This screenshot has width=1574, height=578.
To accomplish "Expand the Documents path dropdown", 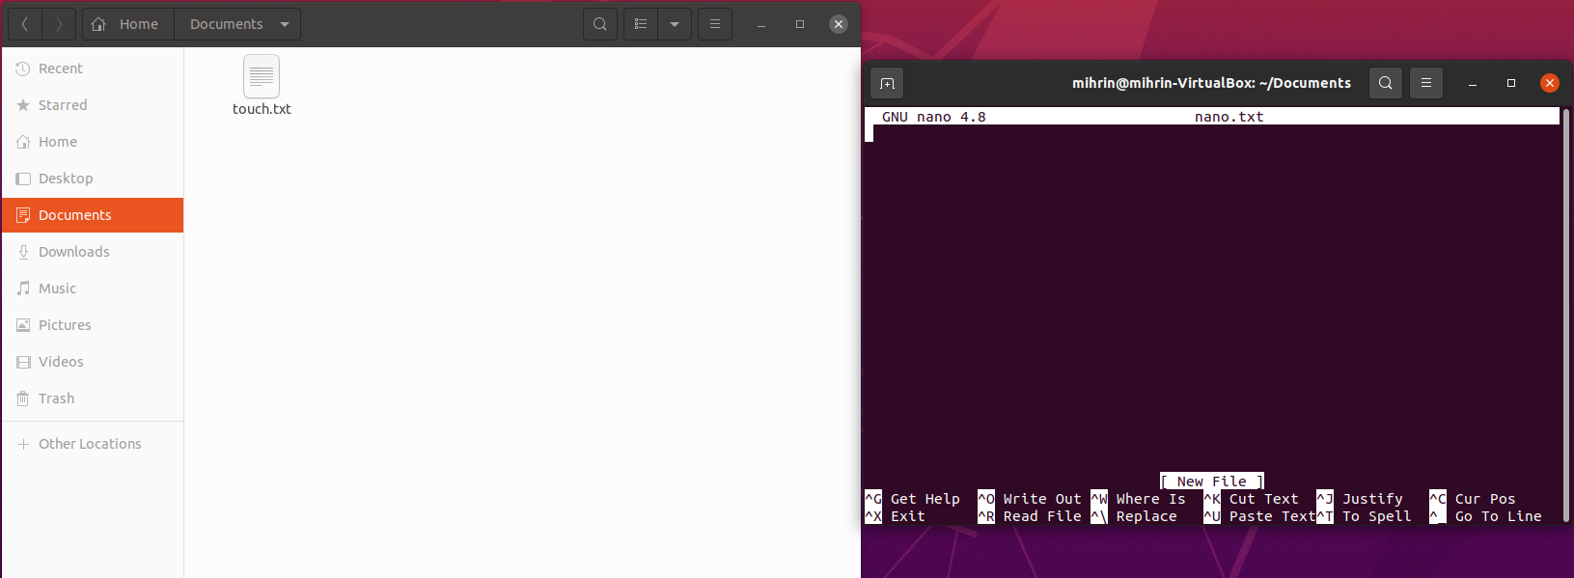I will click(285, 24).
